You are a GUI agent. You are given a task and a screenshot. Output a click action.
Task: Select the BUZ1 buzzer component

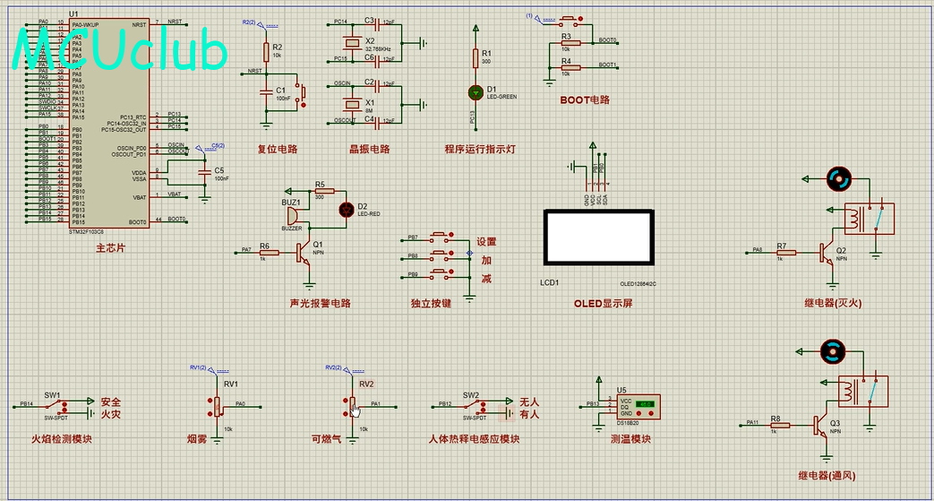tap(293, 215)
